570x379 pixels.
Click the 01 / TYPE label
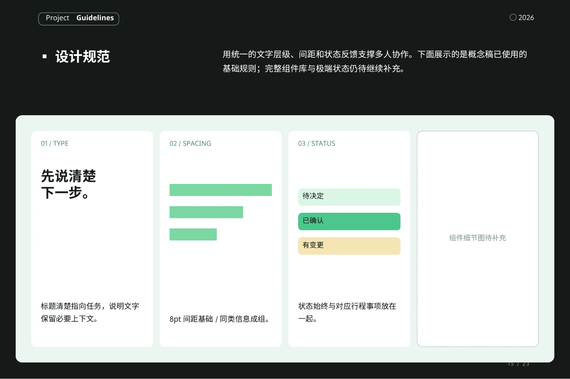tap(55, 143)
